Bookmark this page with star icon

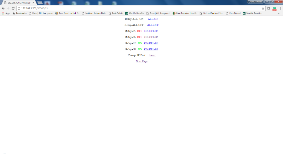point(263,8)
